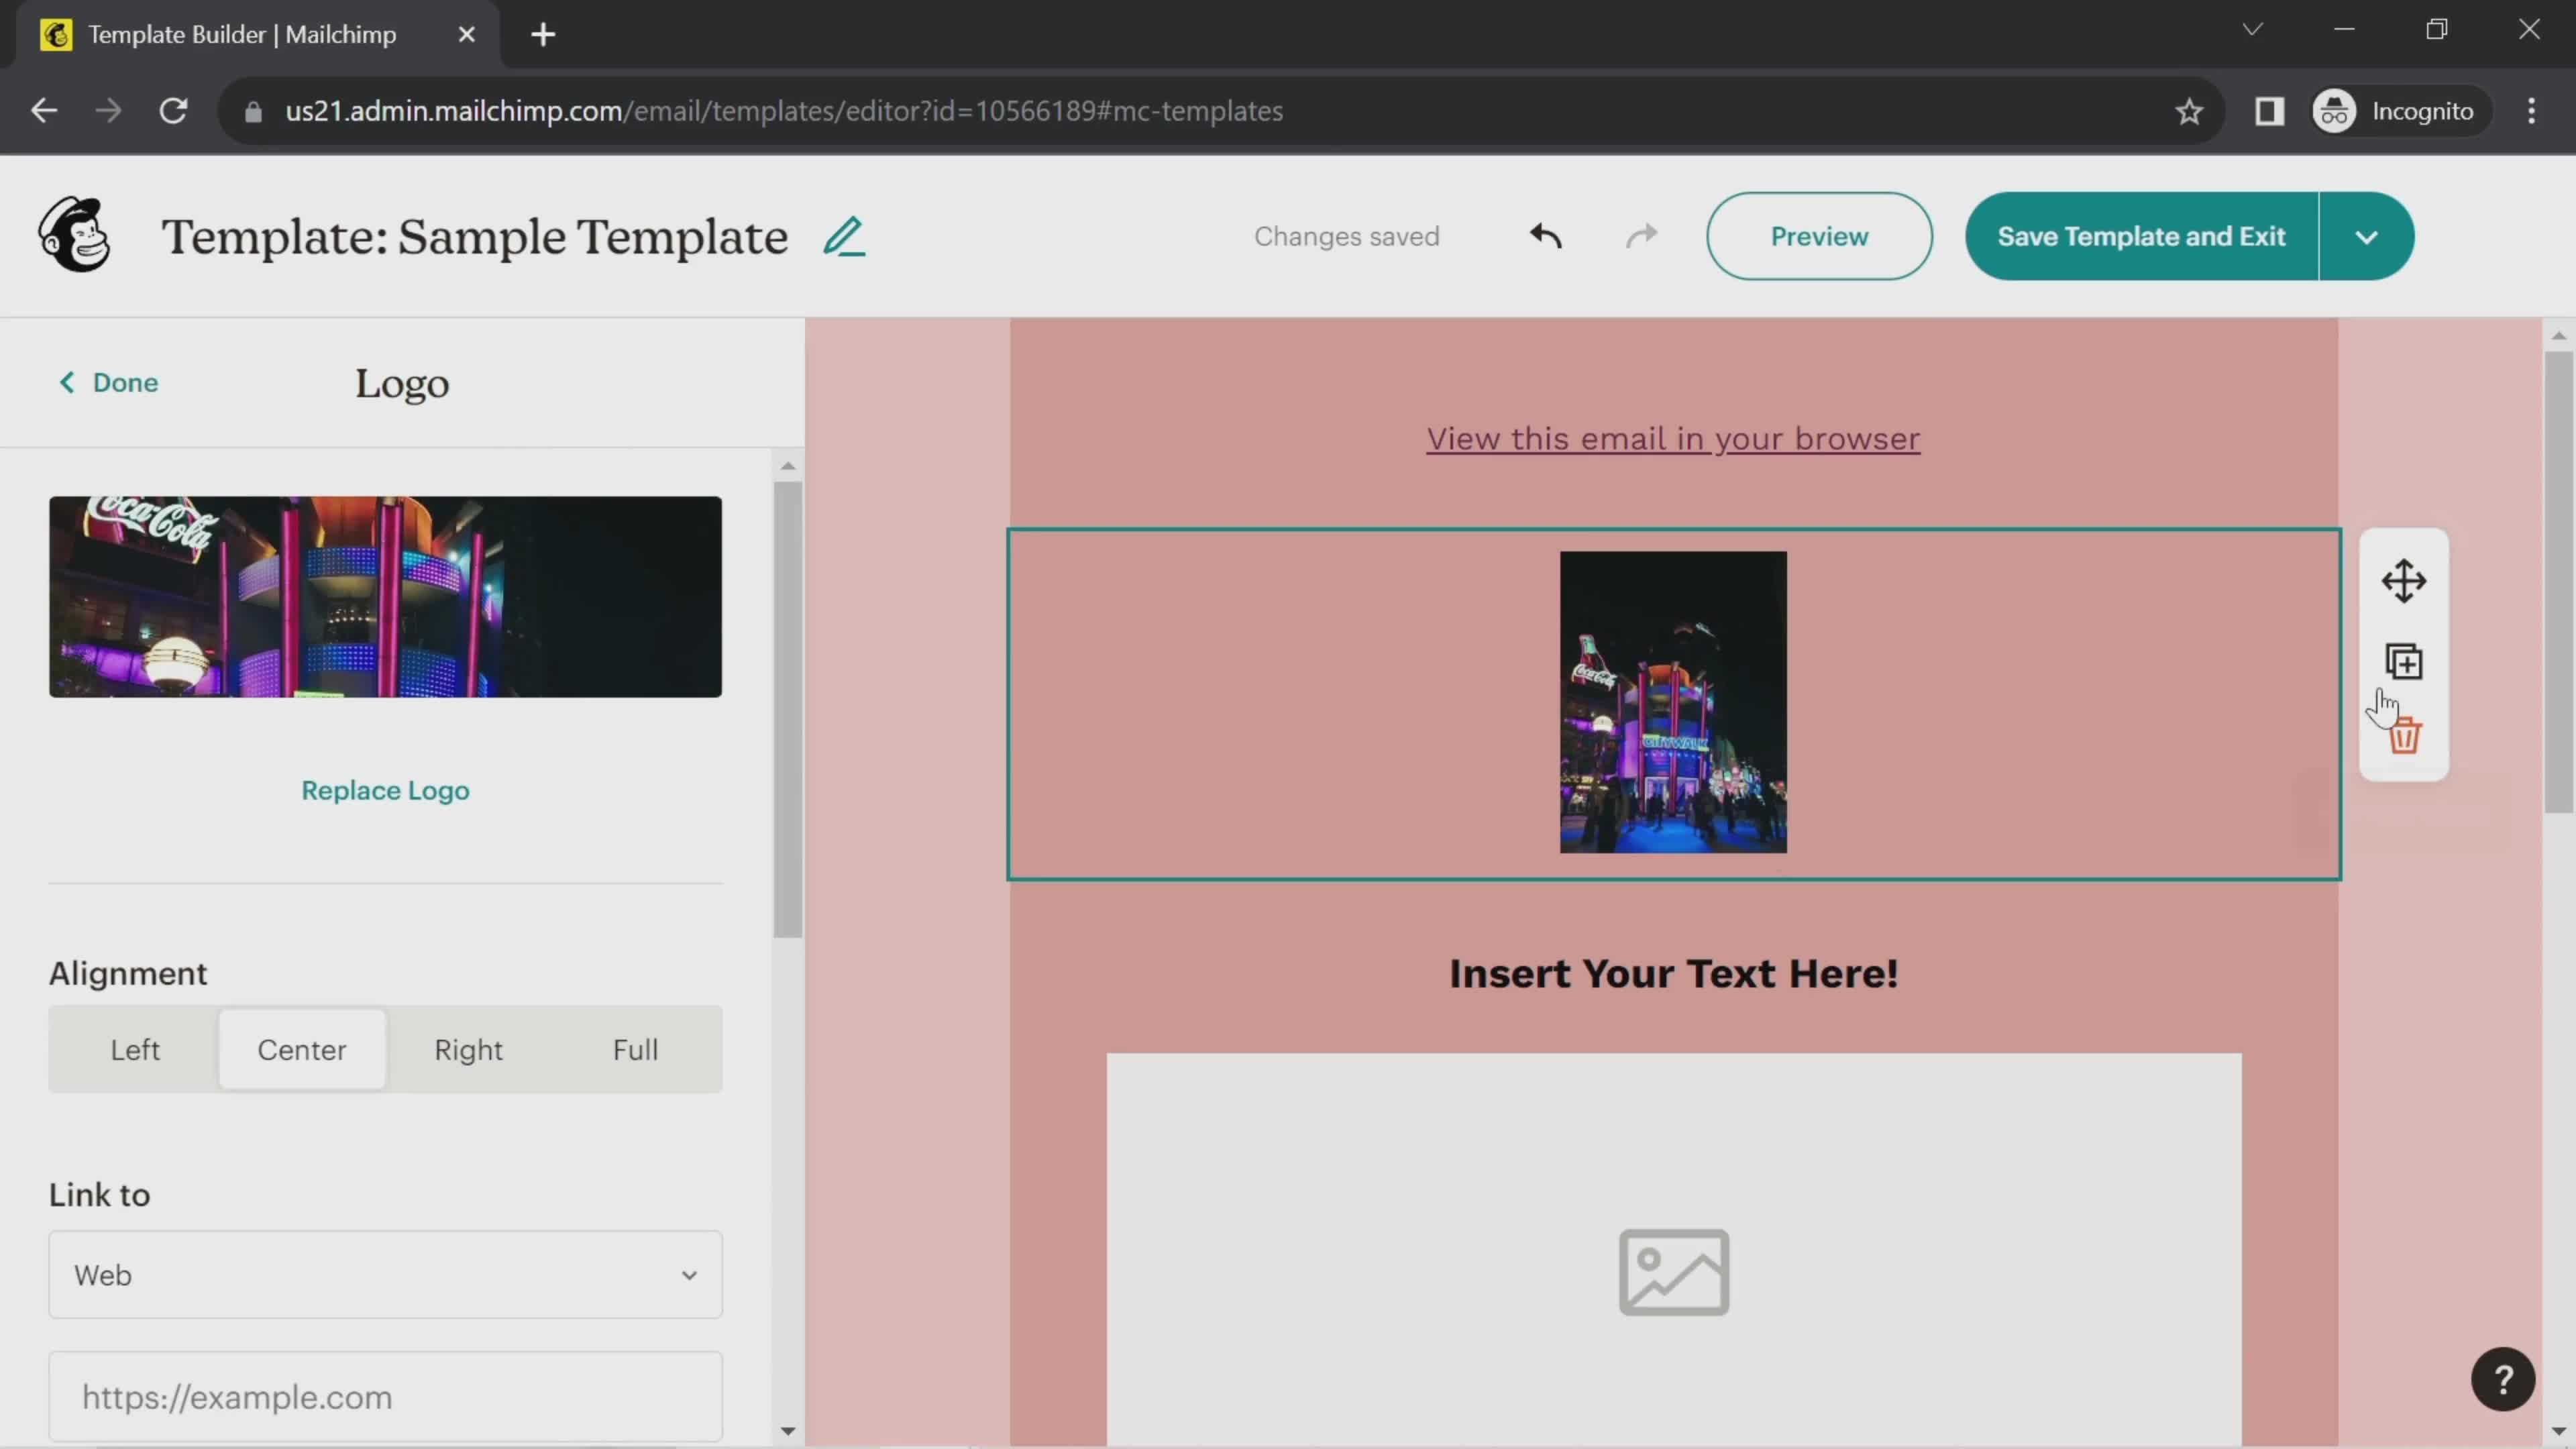Set alignment to Right

(x=468, y=1049)
